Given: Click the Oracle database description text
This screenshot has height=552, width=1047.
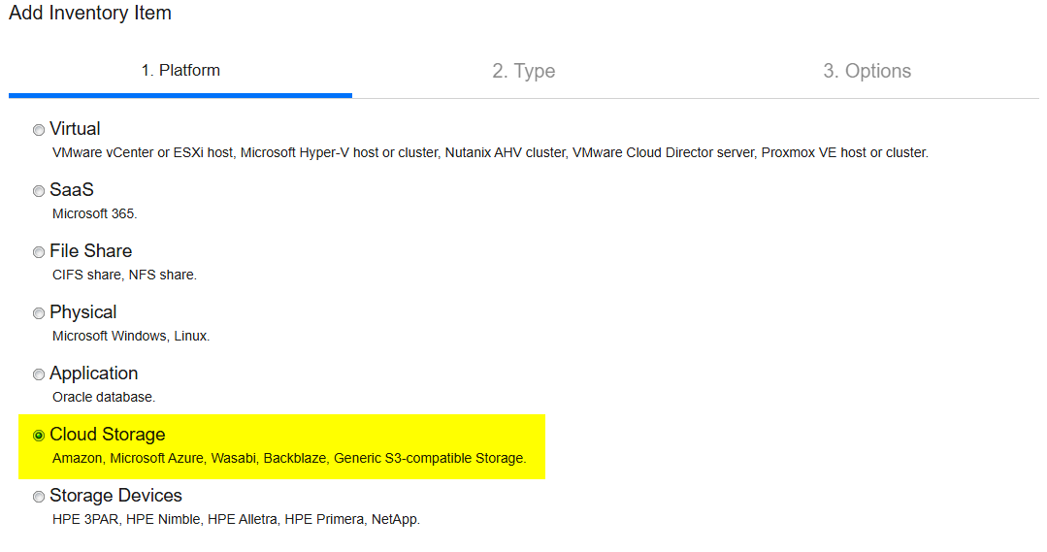Looking at the screenshot, I should pyautogui.click(x=104, y=397).
